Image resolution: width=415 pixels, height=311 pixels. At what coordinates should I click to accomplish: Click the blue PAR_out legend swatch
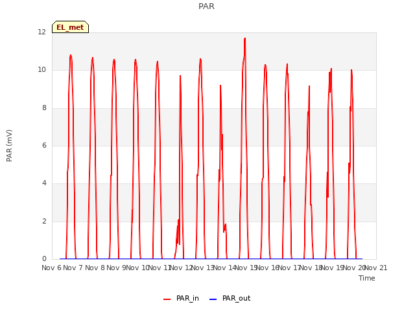click(x=213, y=299)
